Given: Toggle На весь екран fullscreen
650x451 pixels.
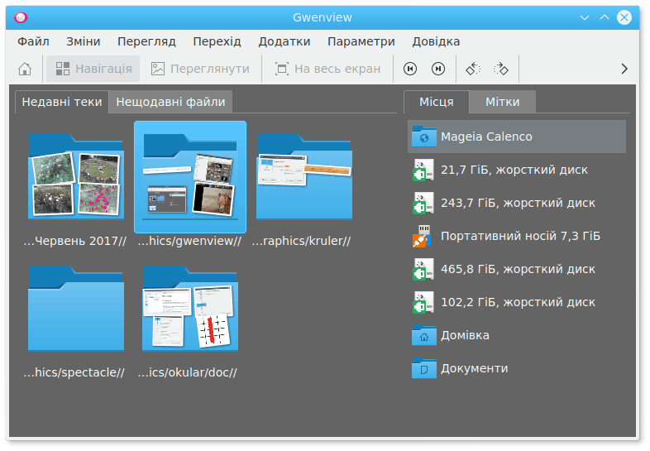Looking at the screenshot, I should pyautogui.click(x=327, y=69).
